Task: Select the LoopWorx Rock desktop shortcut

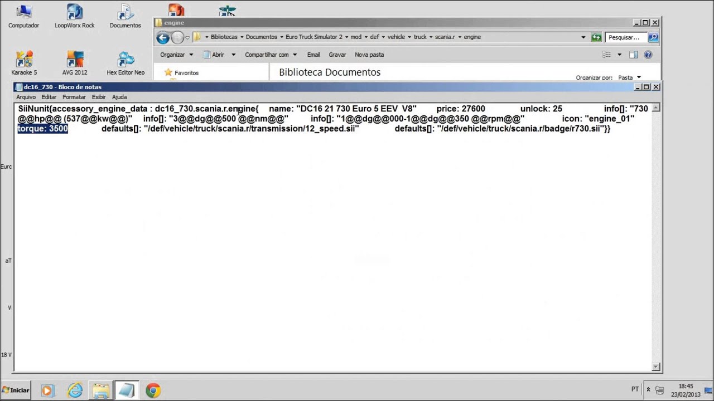Action: click(x=74, y=16)
